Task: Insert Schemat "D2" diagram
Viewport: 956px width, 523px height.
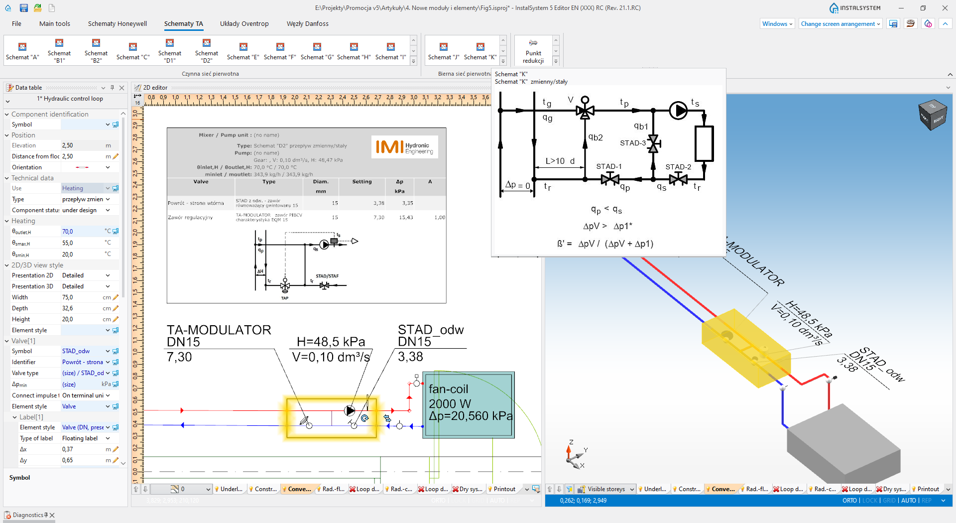Action: [207, 51]
